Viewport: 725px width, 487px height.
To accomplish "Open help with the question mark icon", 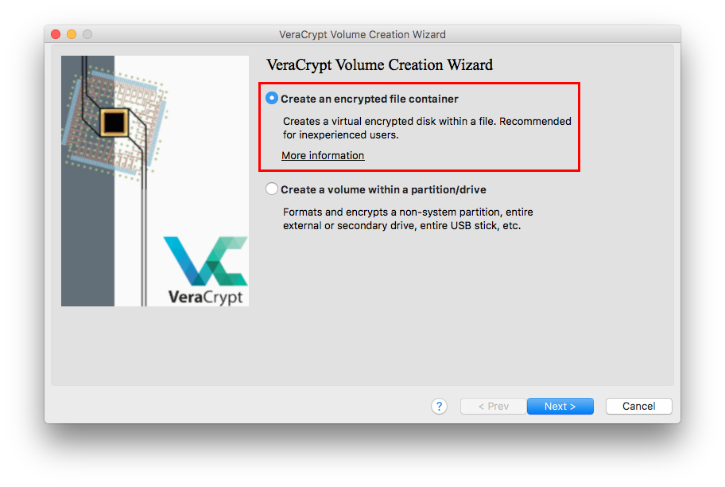I will pyautogui.click(x=439, y=407).
